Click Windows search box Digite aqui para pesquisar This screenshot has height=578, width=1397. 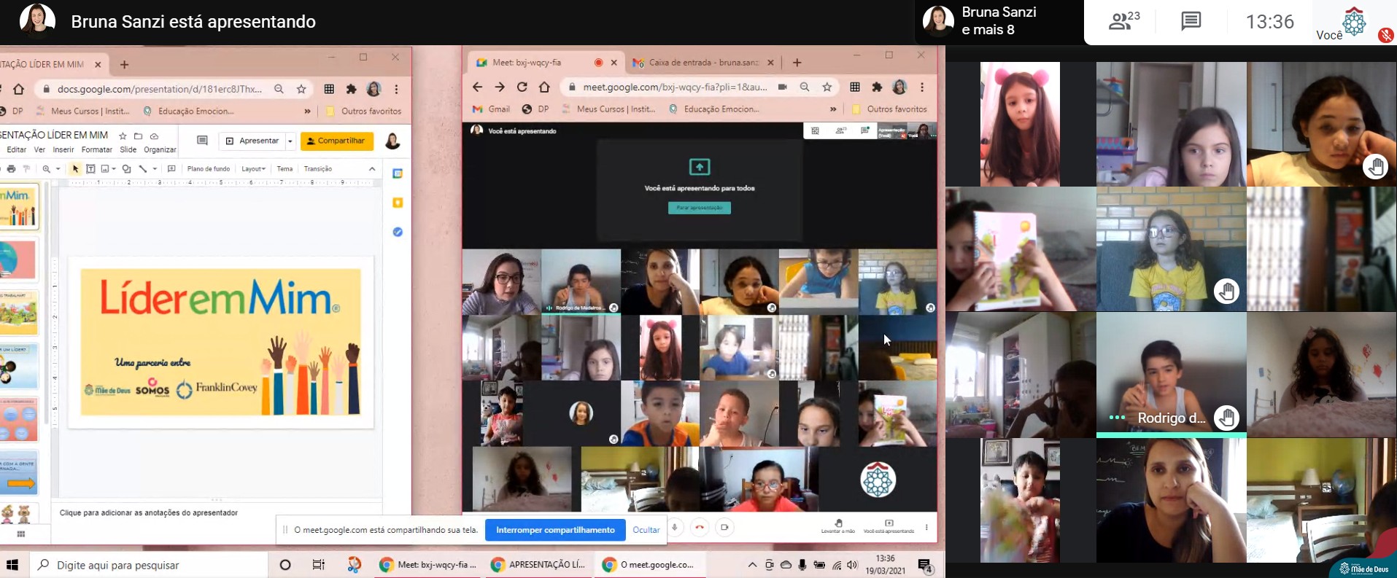146,565
